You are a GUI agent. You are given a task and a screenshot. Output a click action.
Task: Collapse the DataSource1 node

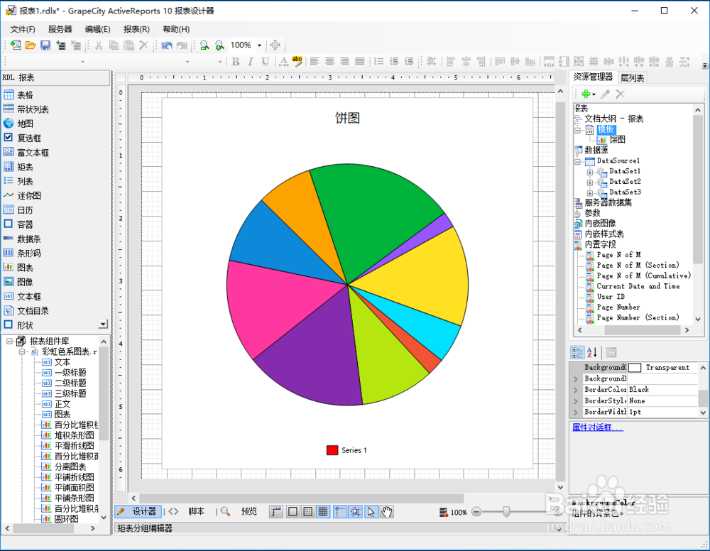[578, 161]
